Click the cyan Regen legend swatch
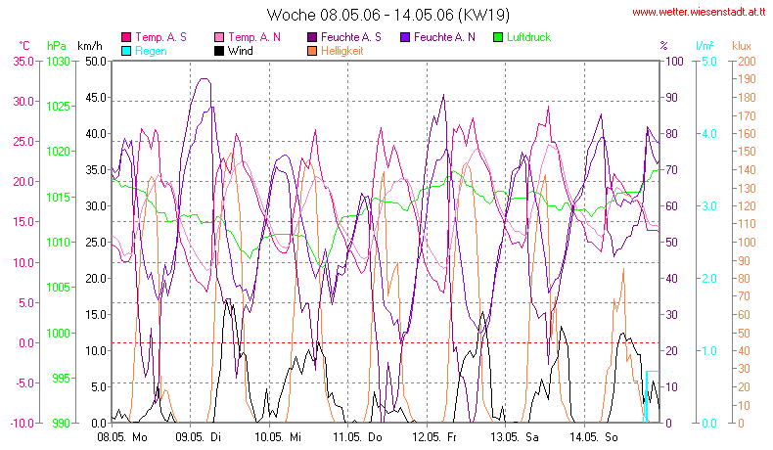This screenshot has width=773, height=450. pyautogui.click(x=126, y=51)
